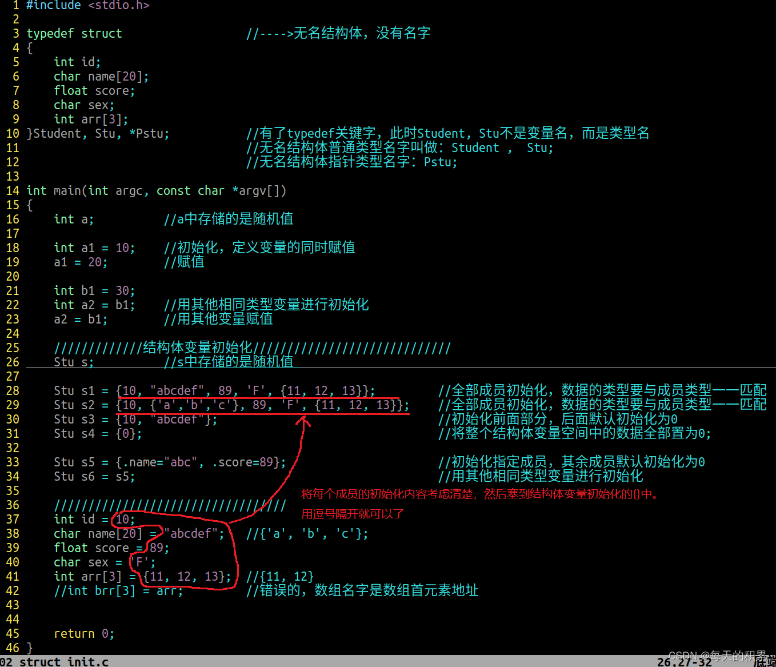Click the comment after 'Stu s4 = {0};'
This screenshot has height=667, width=776.
click(x=575, y=434)
